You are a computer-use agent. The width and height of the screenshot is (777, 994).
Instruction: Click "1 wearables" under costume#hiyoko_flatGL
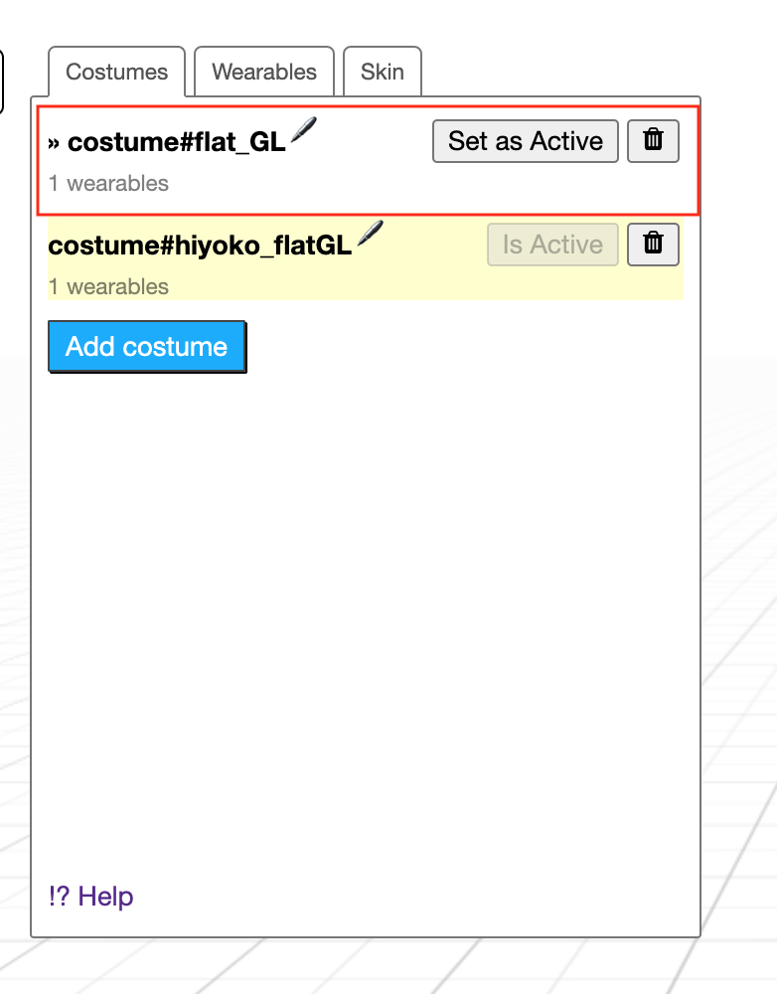pyautogui.click(x=108, y=286)
